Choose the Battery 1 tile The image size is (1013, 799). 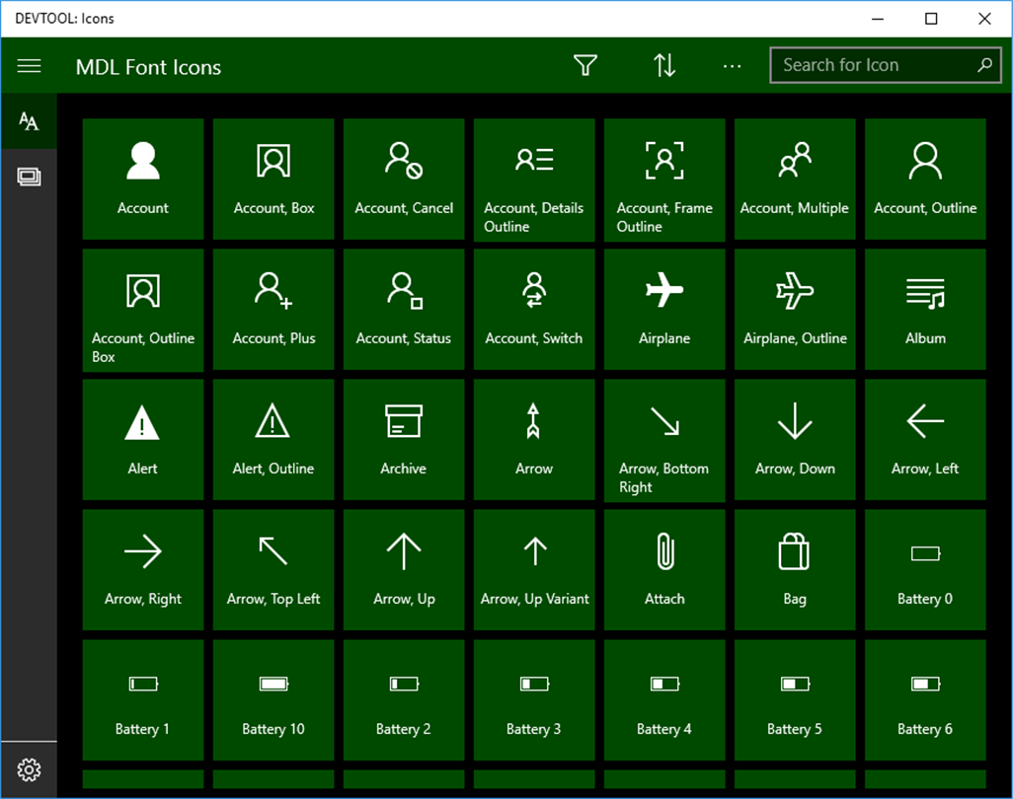[x=143, y=700]
